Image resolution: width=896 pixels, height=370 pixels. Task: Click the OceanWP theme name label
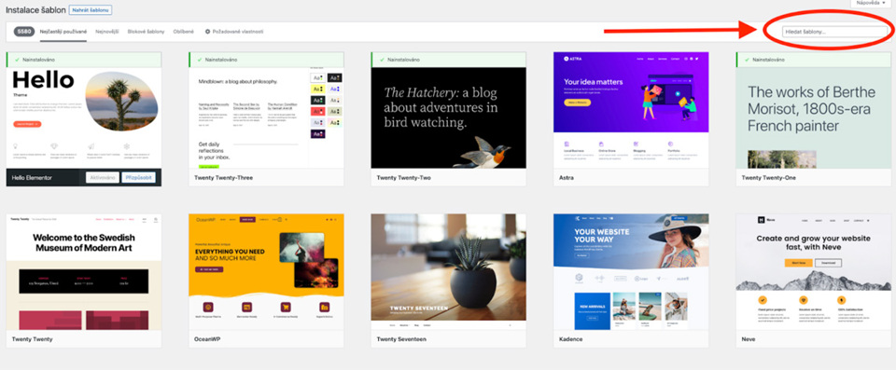pos(207,339)
